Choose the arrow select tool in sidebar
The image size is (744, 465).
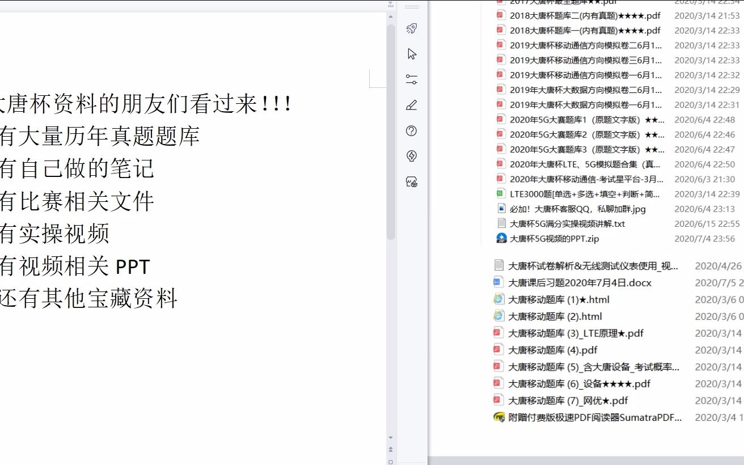coord(412,54)
